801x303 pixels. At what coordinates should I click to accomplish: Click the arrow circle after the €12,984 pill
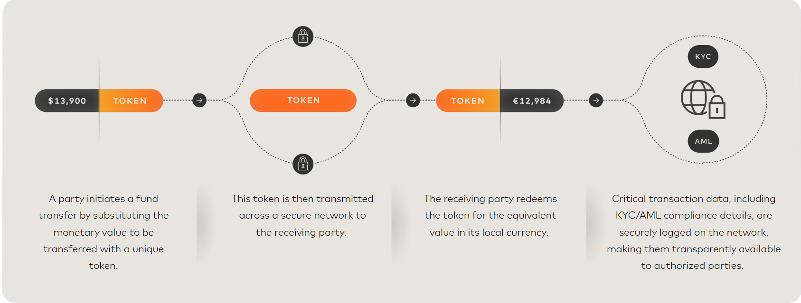click(x=596, y=101)
